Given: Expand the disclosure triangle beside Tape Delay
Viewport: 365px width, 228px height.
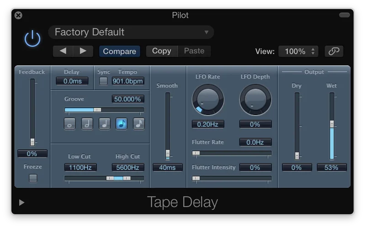Looking at the screenshot, I should tap(21, 202).
